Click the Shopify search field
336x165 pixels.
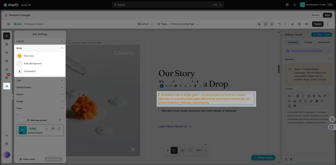tap(168, 5)
